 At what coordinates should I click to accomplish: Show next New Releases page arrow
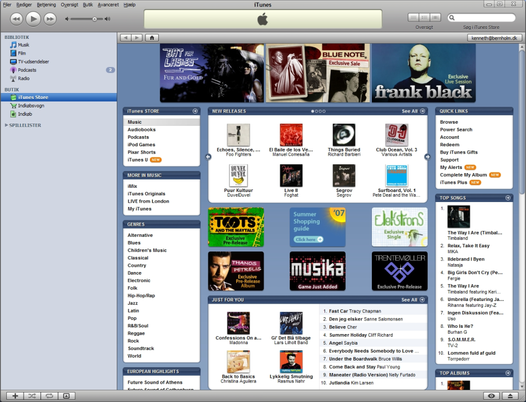tap(427, 157)
